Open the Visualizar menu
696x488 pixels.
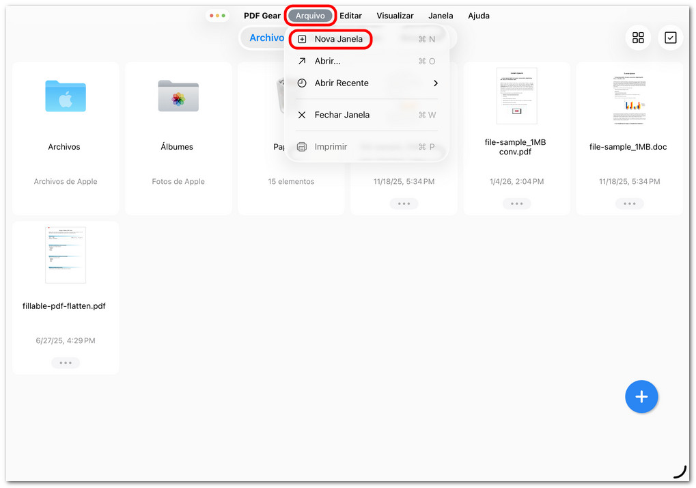pyautogui.click(x=395, y=15)
